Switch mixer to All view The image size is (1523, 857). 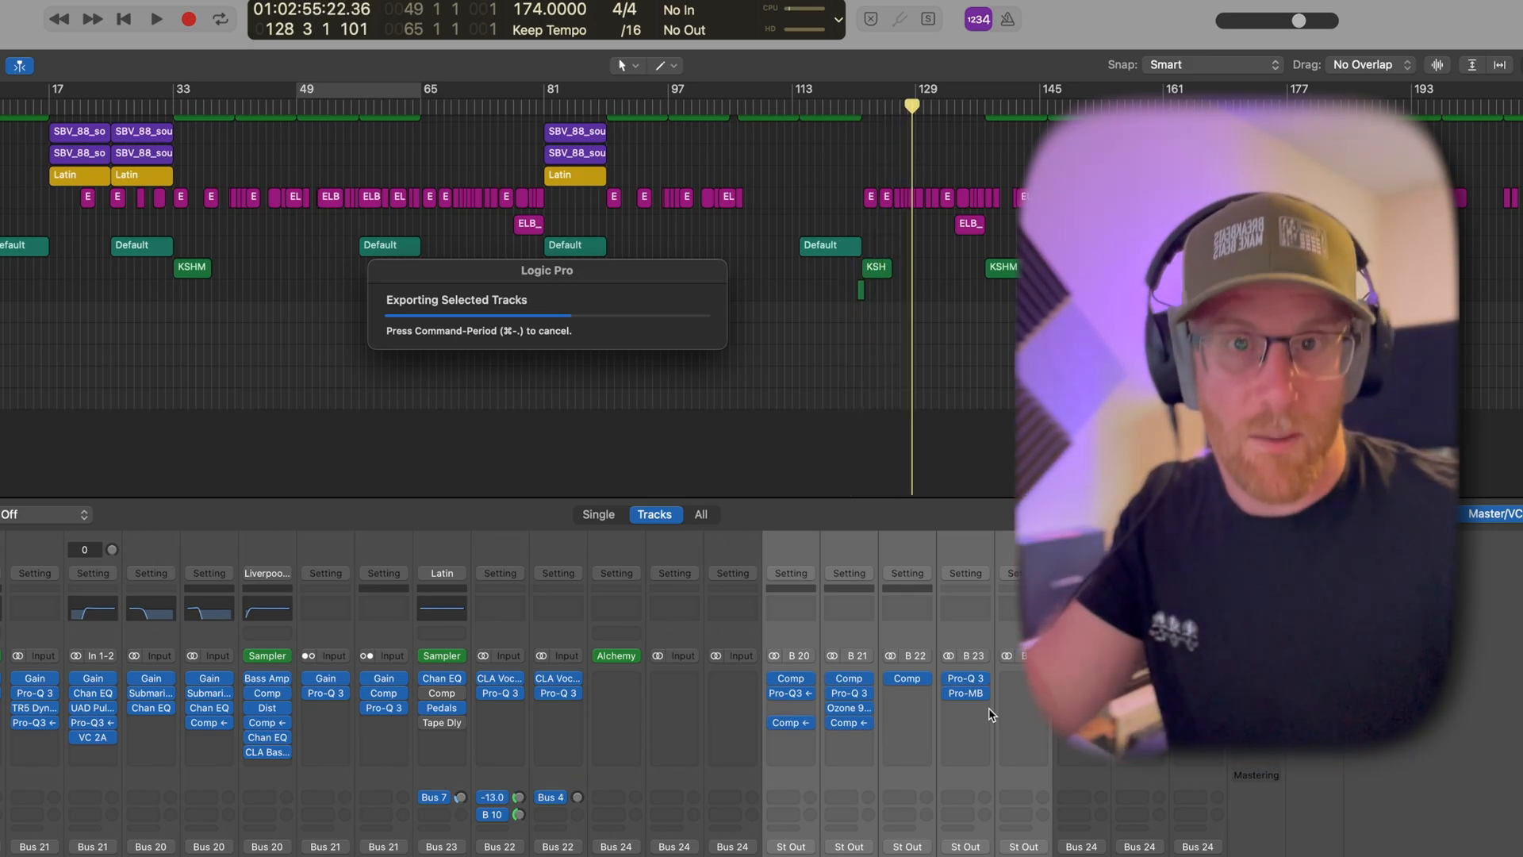701,514
